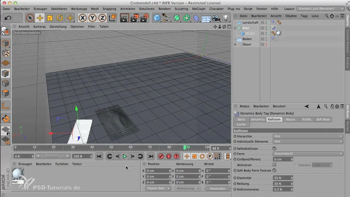Open the Form Automatisch dropdown
This screenshot has width=350, height=197.
tap(308, 154)
